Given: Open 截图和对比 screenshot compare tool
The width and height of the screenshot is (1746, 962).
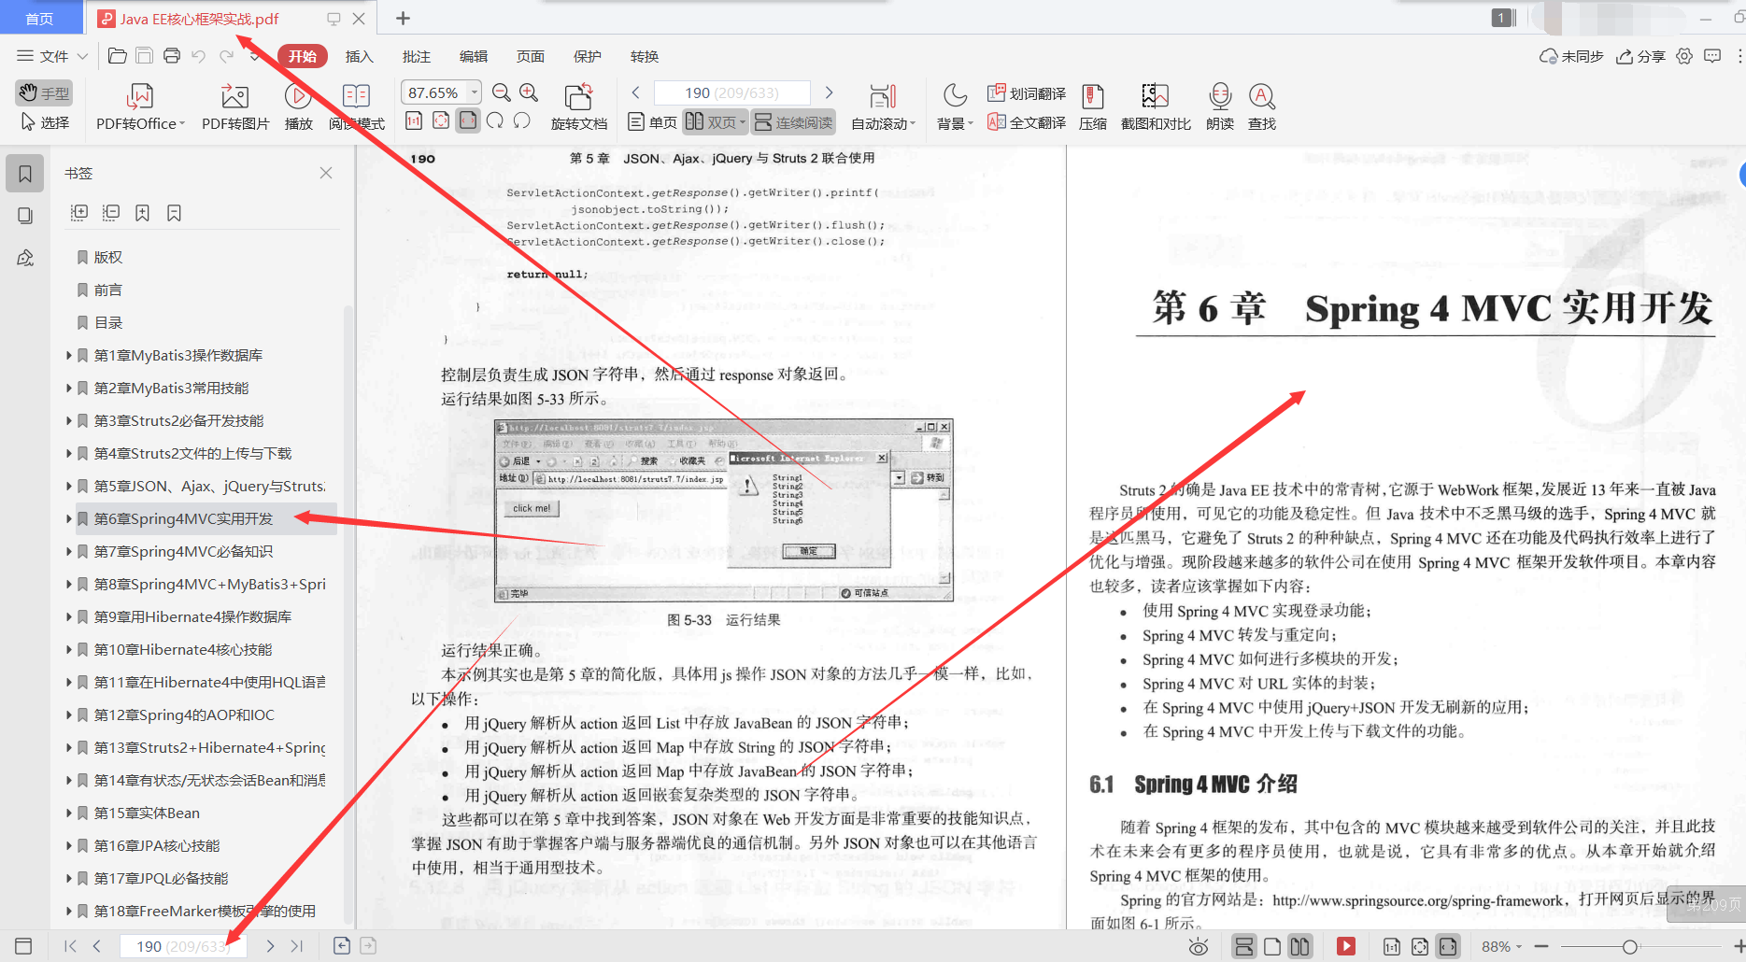Looking at the screenshot, I should tap(1156, 107).
